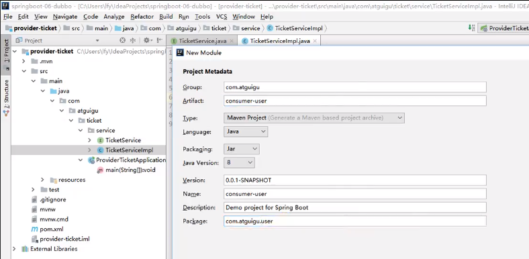Expand the test folder
The width and height of the screenshot is (529, 259).
coord(33,189)
